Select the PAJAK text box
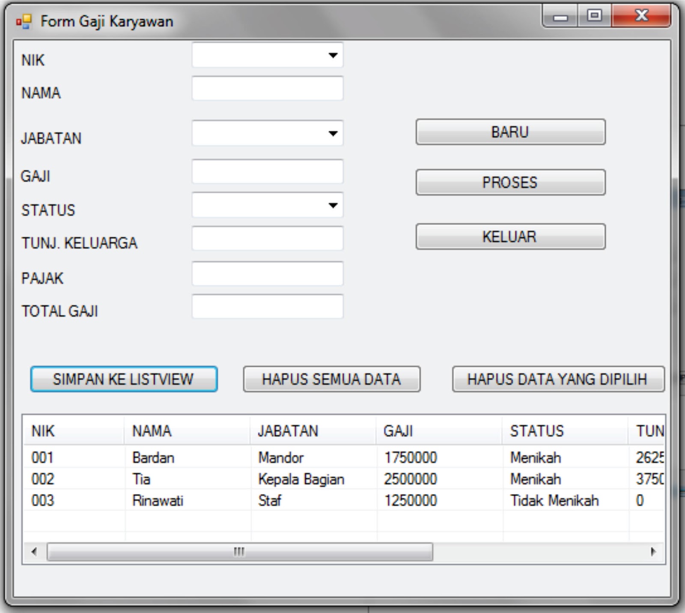Image resolution: width=685 pixels, height=613 pixels. pos(268,273)
